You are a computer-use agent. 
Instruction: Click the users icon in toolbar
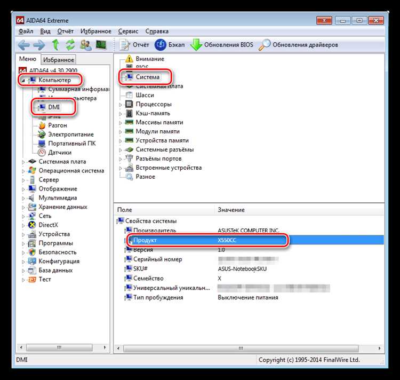click(x=85, y=45)
